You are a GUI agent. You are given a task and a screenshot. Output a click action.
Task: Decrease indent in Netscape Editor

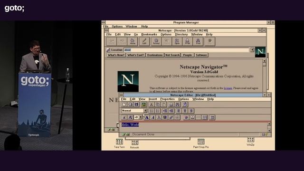pos(165,111)
